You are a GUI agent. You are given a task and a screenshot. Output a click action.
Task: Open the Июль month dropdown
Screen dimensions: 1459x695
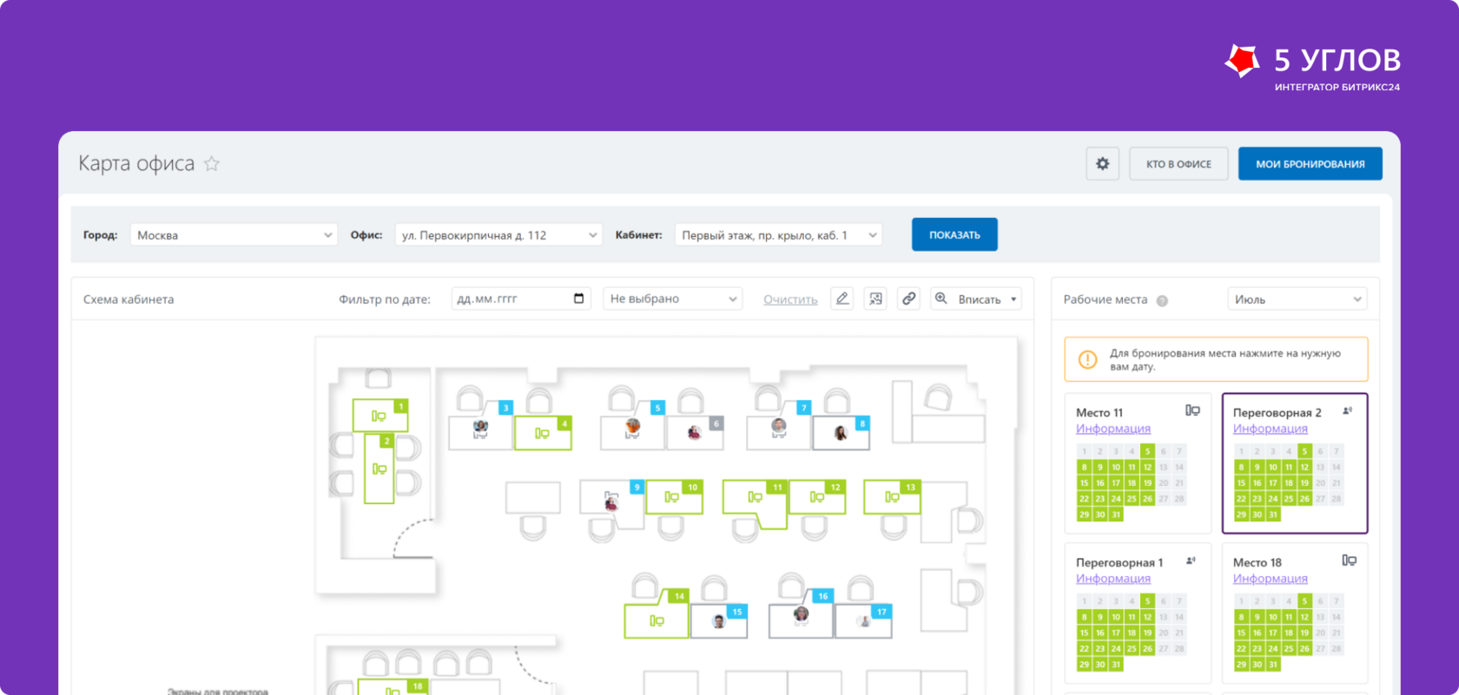tap(1297, 299)
